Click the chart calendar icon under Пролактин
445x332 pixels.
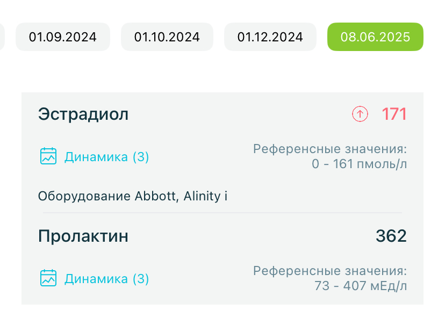point(48,278)
